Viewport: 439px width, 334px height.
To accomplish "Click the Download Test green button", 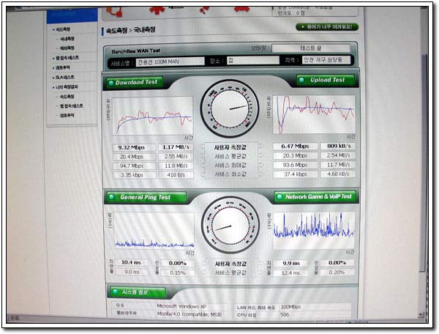I will click(x=135, y=83).
